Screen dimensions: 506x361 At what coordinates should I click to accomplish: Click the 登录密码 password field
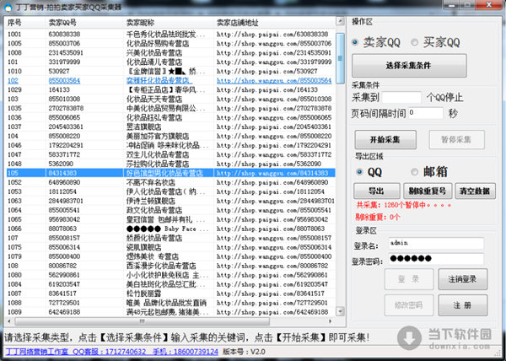[436, 259]
